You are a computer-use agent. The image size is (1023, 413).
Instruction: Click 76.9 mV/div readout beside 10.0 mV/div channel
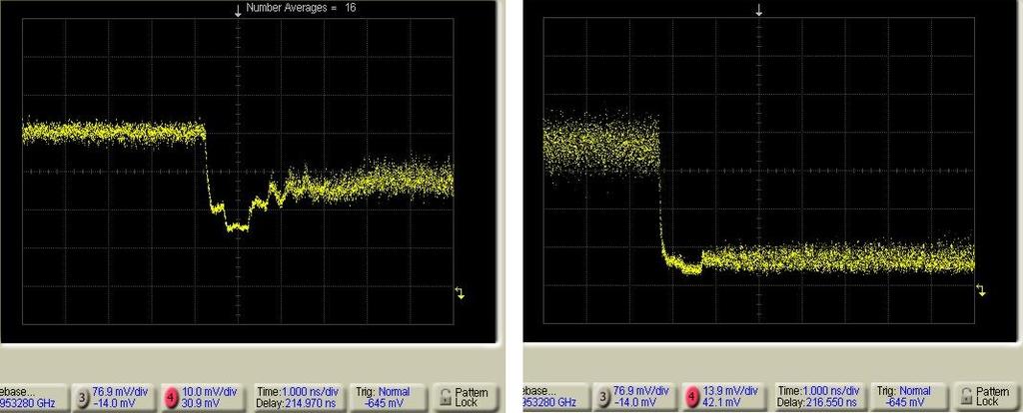point(118,397)
